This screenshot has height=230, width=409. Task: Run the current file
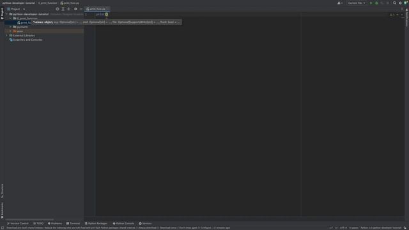tap(371, 3)
